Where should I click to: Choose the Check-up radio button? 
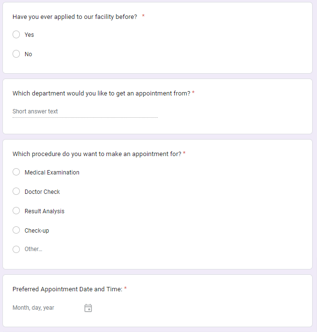pos(16,230)
